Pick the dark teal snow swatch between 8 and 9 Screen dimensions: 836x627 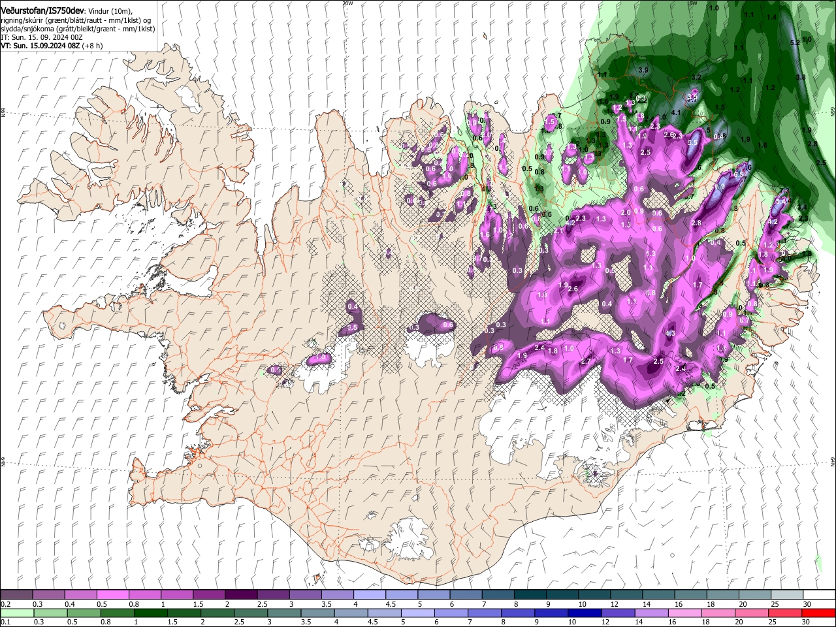[530, 594]
